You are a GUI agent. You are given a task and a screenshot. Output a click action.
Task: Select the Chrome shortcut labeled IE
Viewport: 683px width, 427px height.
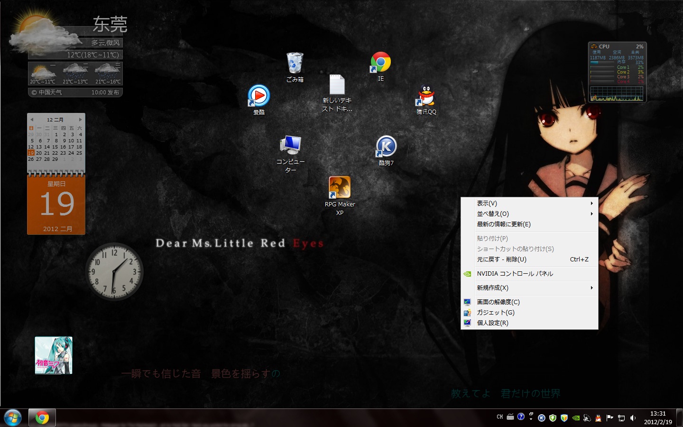380,66
